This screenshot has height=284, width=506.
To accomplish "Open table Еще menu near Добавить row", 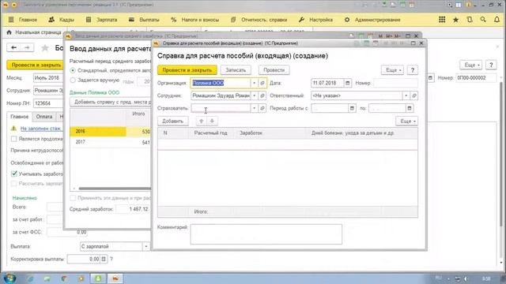I will 406,121.
